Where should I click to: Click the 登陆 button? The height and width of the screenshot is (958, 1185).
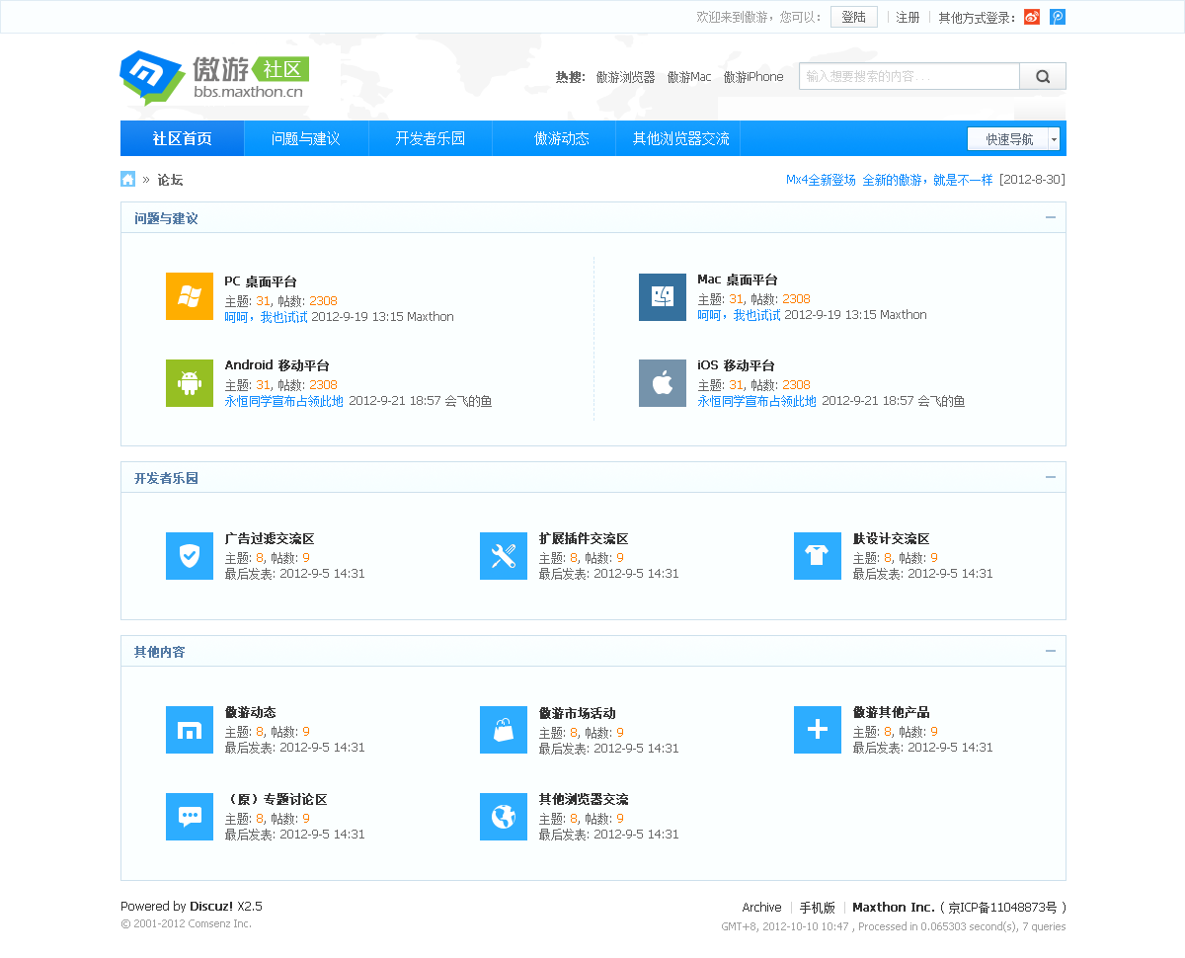pos(854,17)
